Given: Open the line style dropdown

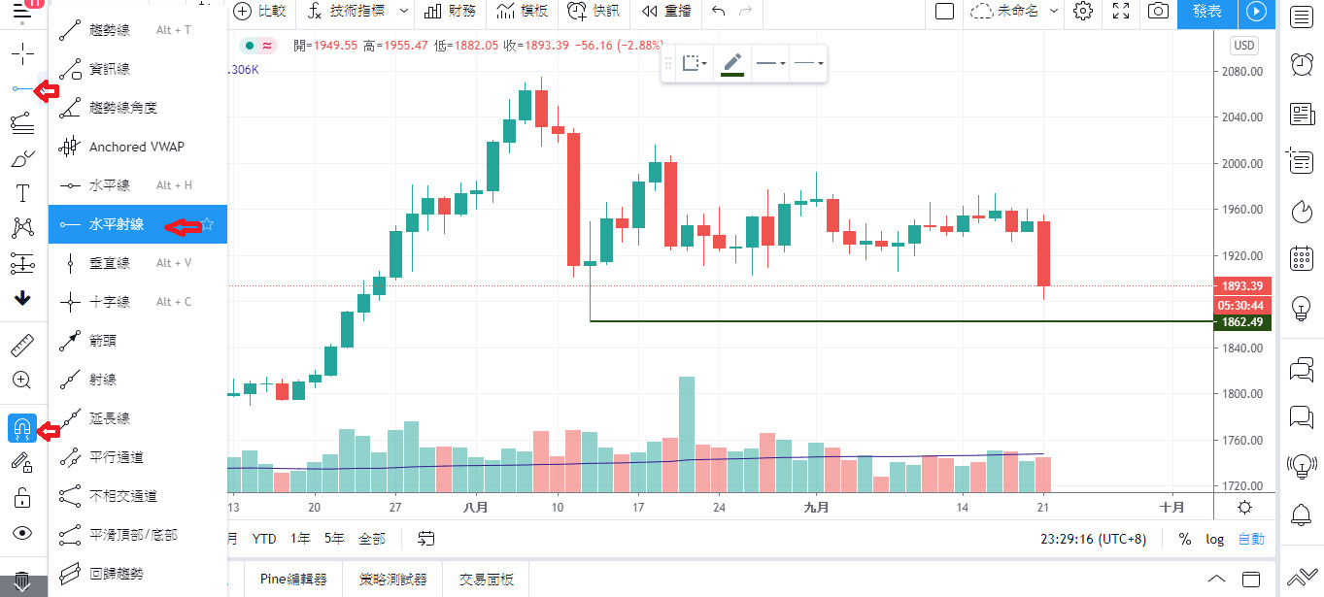Looking at the screenshot, I should [770, 64].
